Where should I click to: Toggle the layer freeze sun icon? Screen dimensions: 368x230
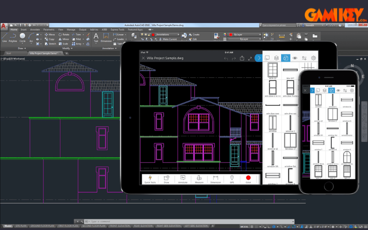145,34
